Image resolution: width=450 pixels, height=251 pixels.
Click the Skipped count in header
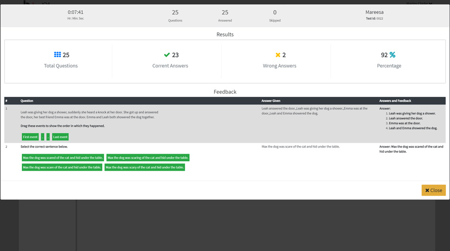(275, 13)
